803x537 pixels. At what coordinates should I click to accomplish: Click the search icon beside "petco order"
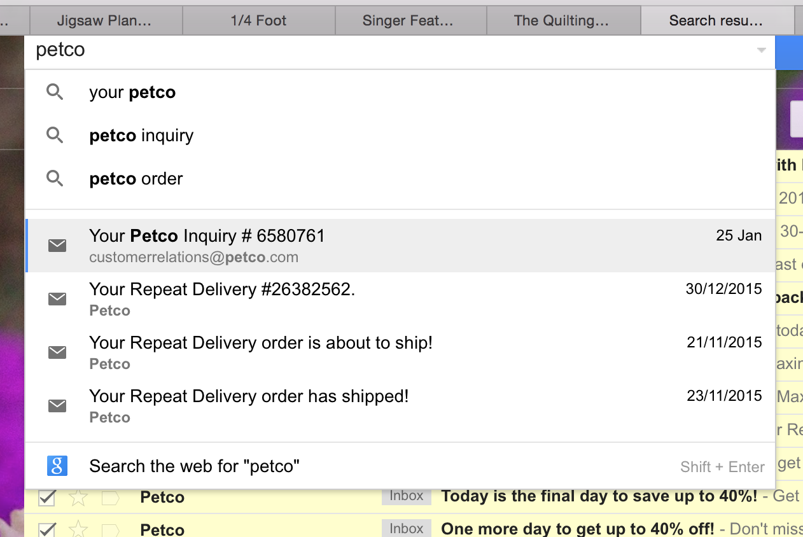55,179
